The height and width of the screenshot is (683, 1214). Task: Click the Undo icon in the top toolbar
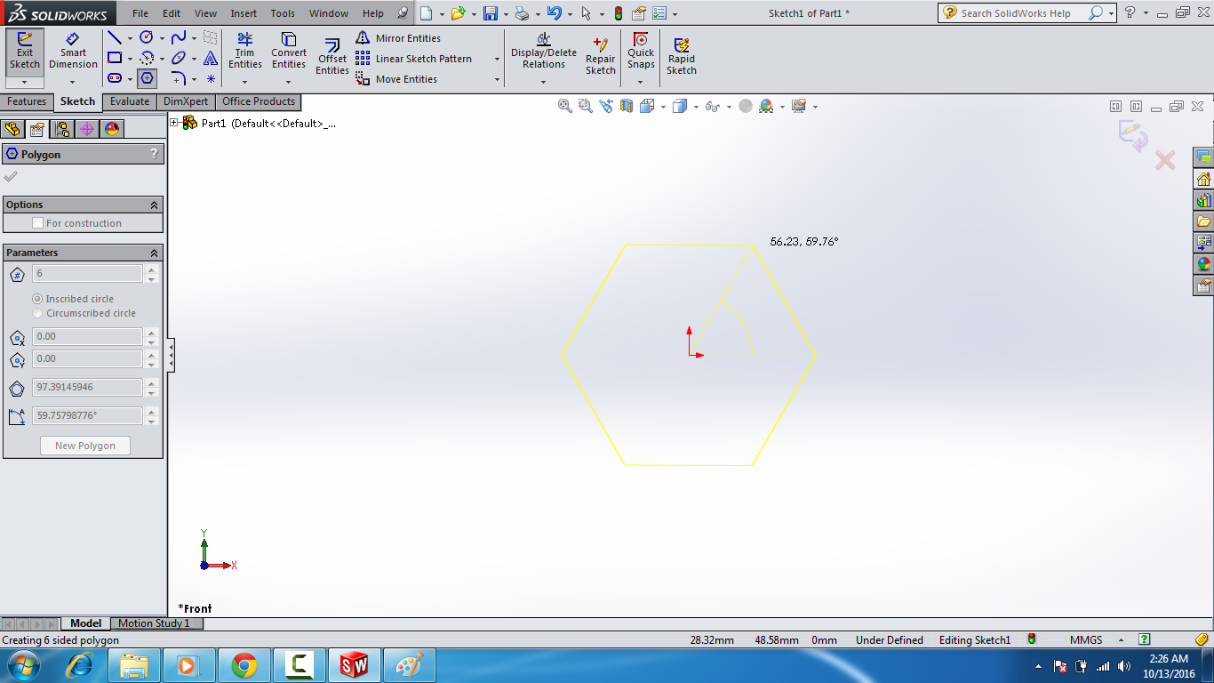[555, 13]
